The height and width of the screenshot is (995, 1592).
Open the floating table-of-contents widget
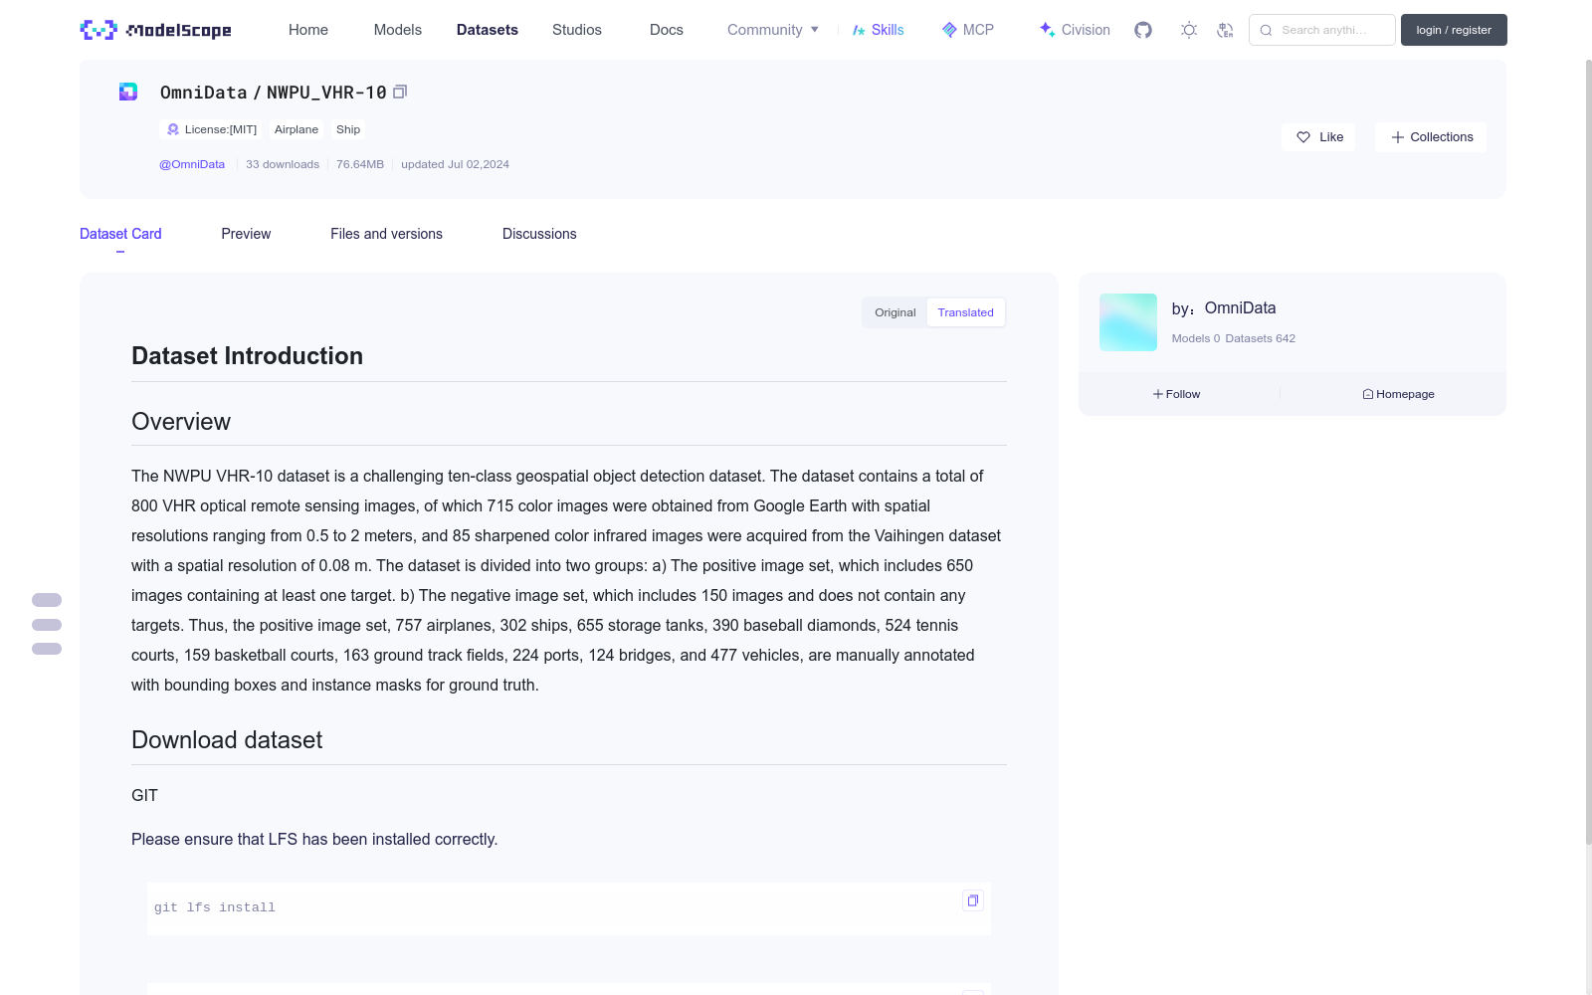coord(47,624)
